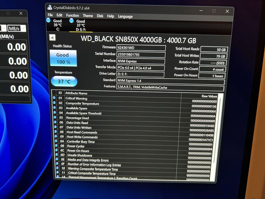
Task: Select the Critical Warning attribute name
Action: (76, 98)
